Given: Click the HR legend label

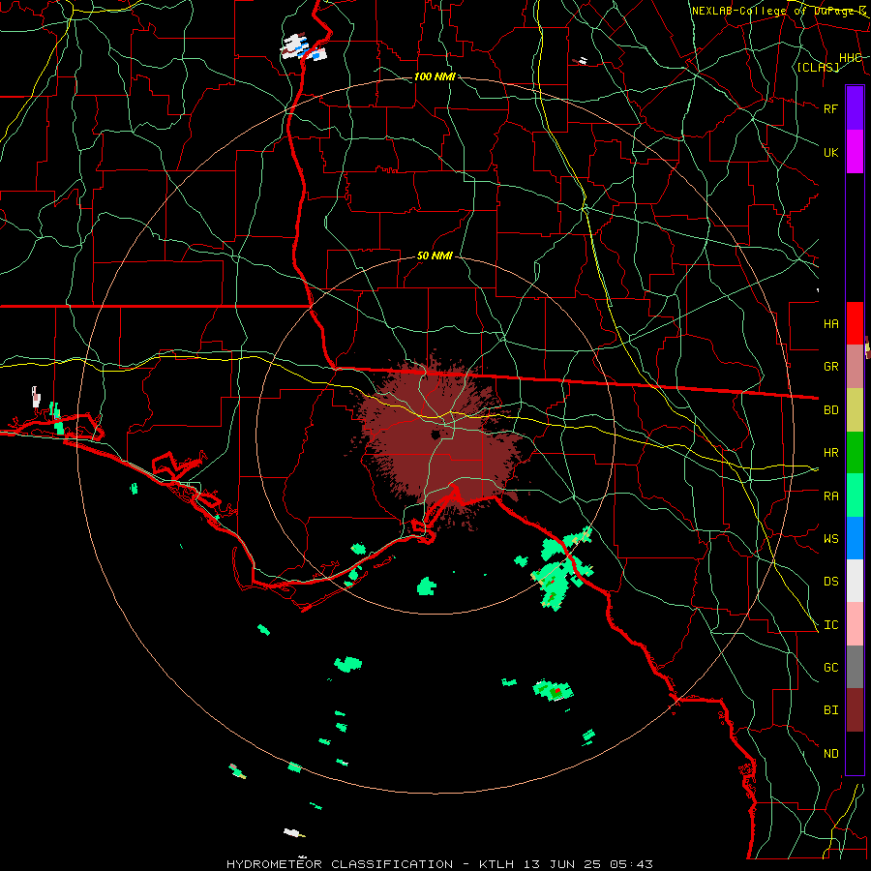Looking at the screenshot, I should tap(830, 453).
